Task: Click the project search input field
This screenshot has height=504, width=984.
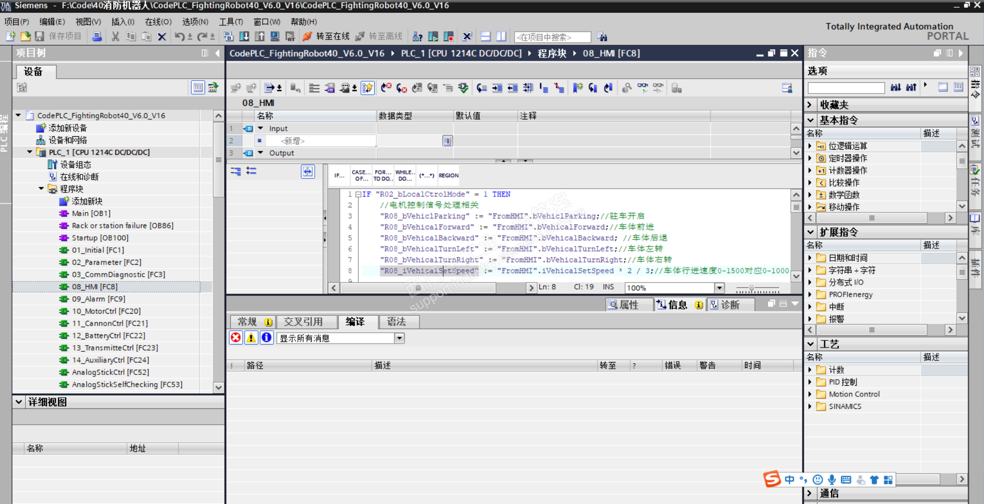Action: coord(552,37)
